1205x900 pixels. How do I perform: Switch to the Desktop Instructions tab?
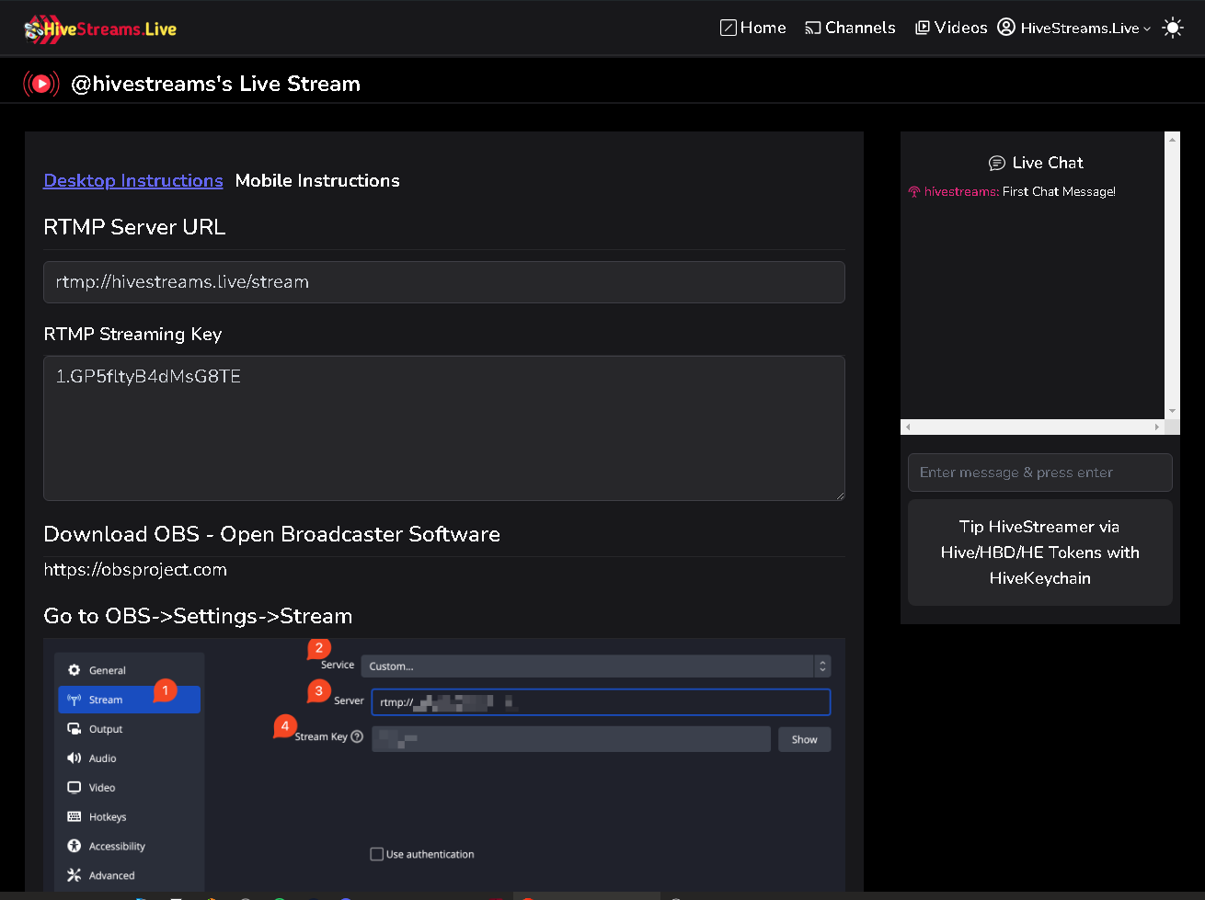click(x=133, y=180)
